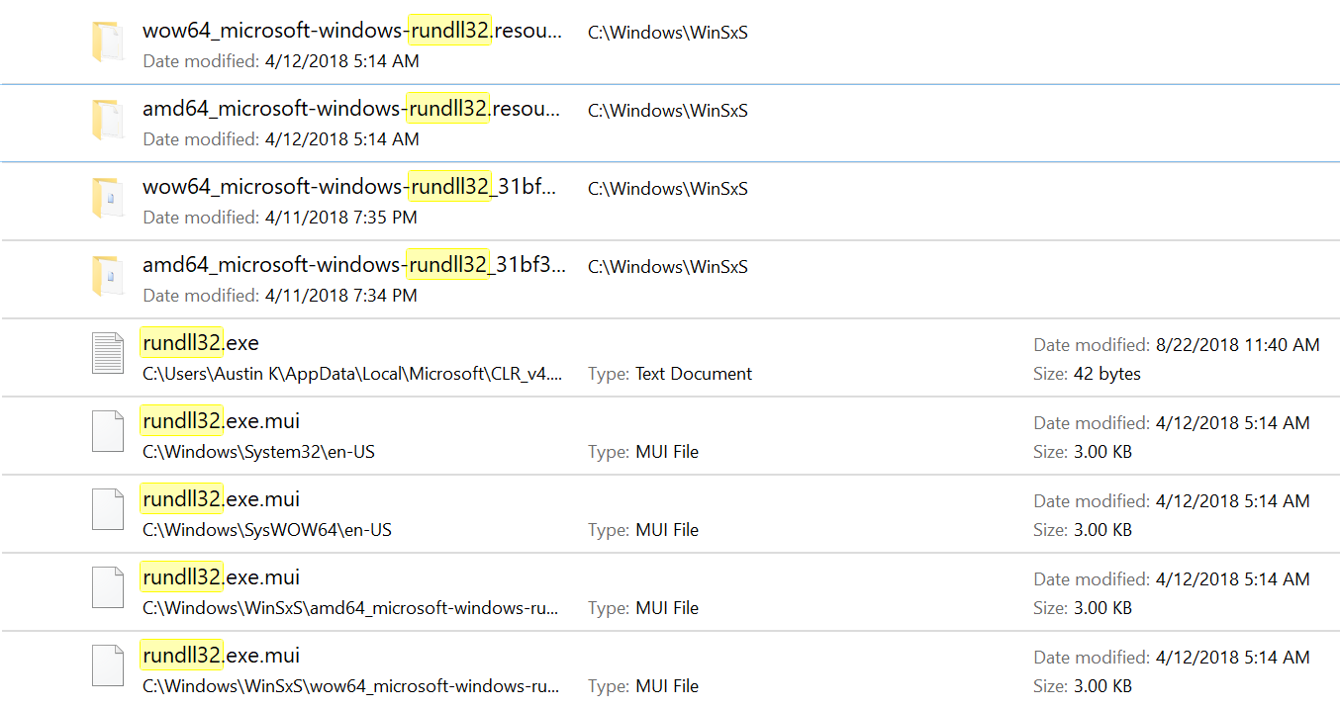Screen dimensions: 1340x708
Task: Click 'Size: 42 bytes' value
Action: pos(1088,374)
